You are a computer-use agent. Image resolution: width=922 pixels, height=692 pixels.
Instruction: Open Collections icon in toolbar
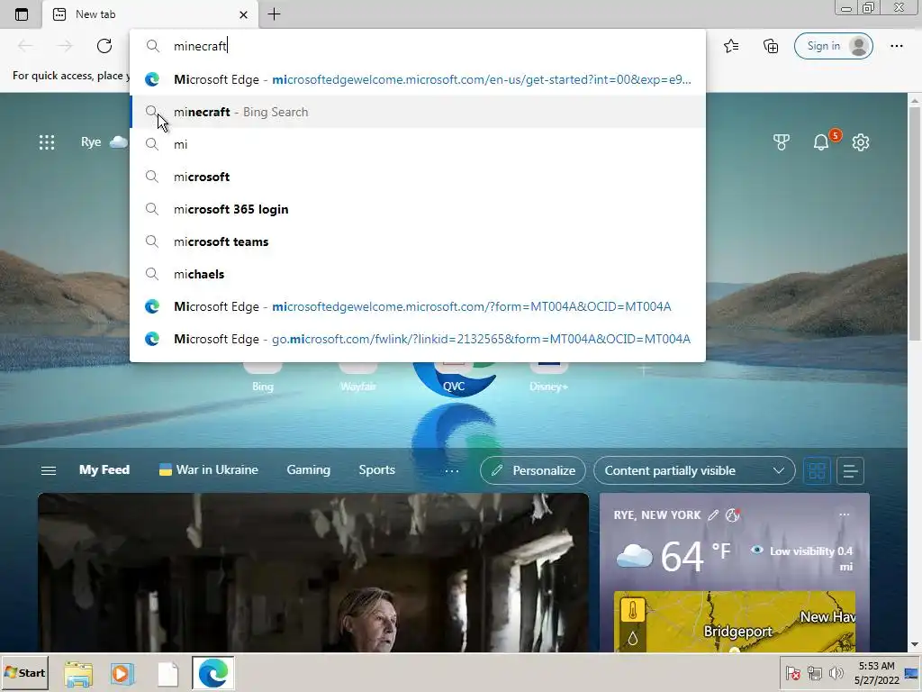[x=771, y=46]
